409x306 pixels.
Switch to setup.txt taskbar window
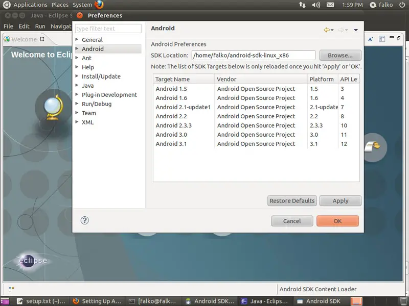41,301
